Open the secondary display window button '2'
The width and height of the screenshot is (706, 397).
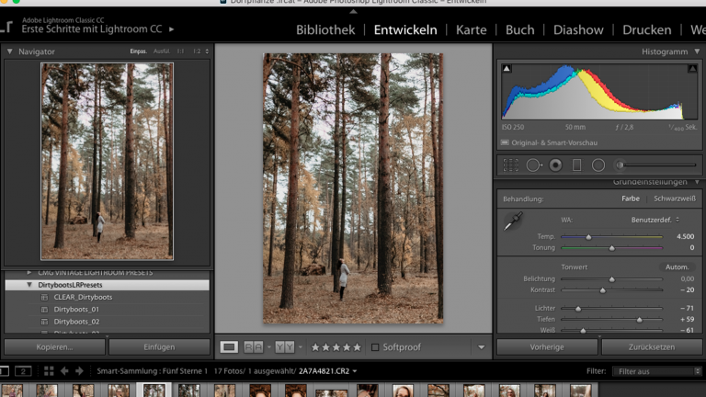point(23,371)
